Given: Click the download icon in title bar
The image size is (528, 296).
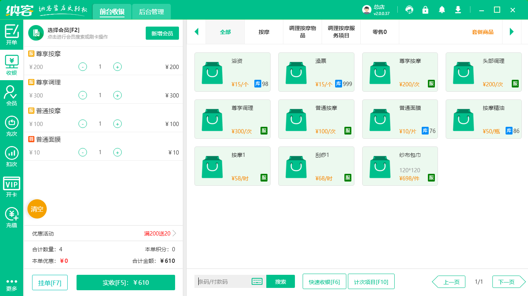Looking at the screenshot, I should [x=458, y=10].
